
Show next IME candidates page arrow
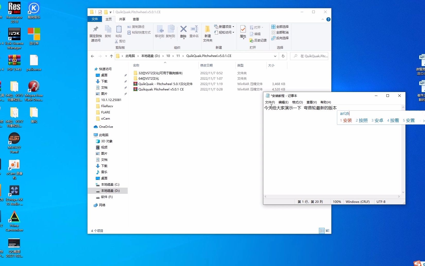(424, 121)
